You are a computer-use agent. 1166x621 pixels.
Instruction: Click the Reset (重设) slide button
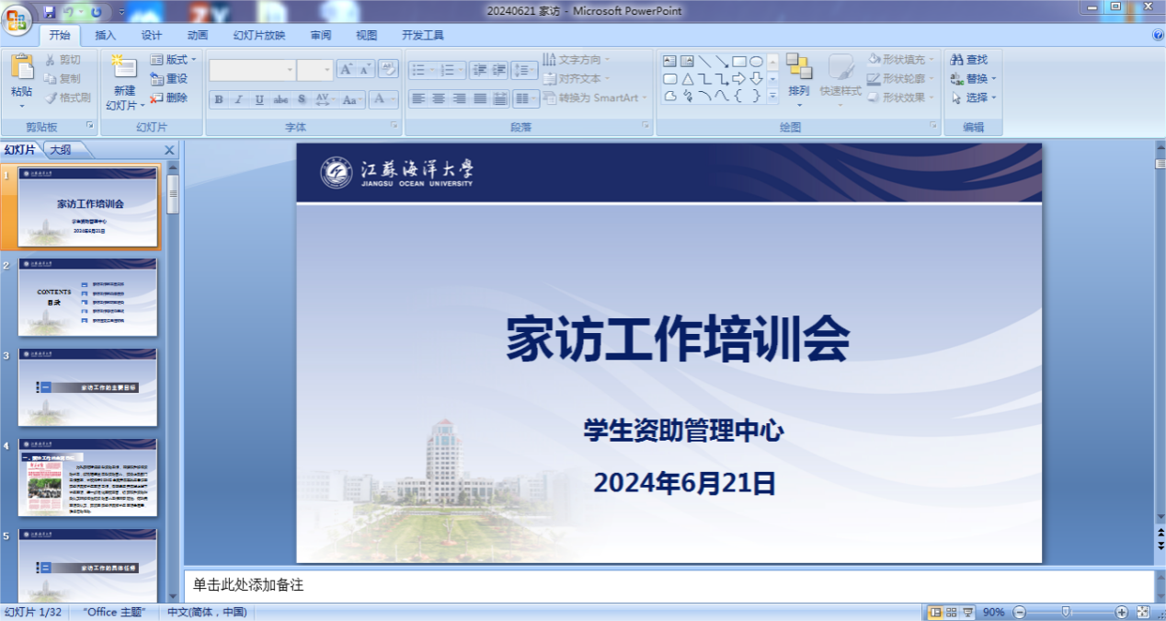pyautogui.click(x=170, y=79)
